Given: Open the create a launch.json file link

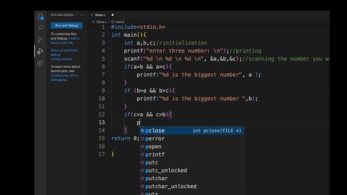Looking at the screenshot, I should click(65, 41).
